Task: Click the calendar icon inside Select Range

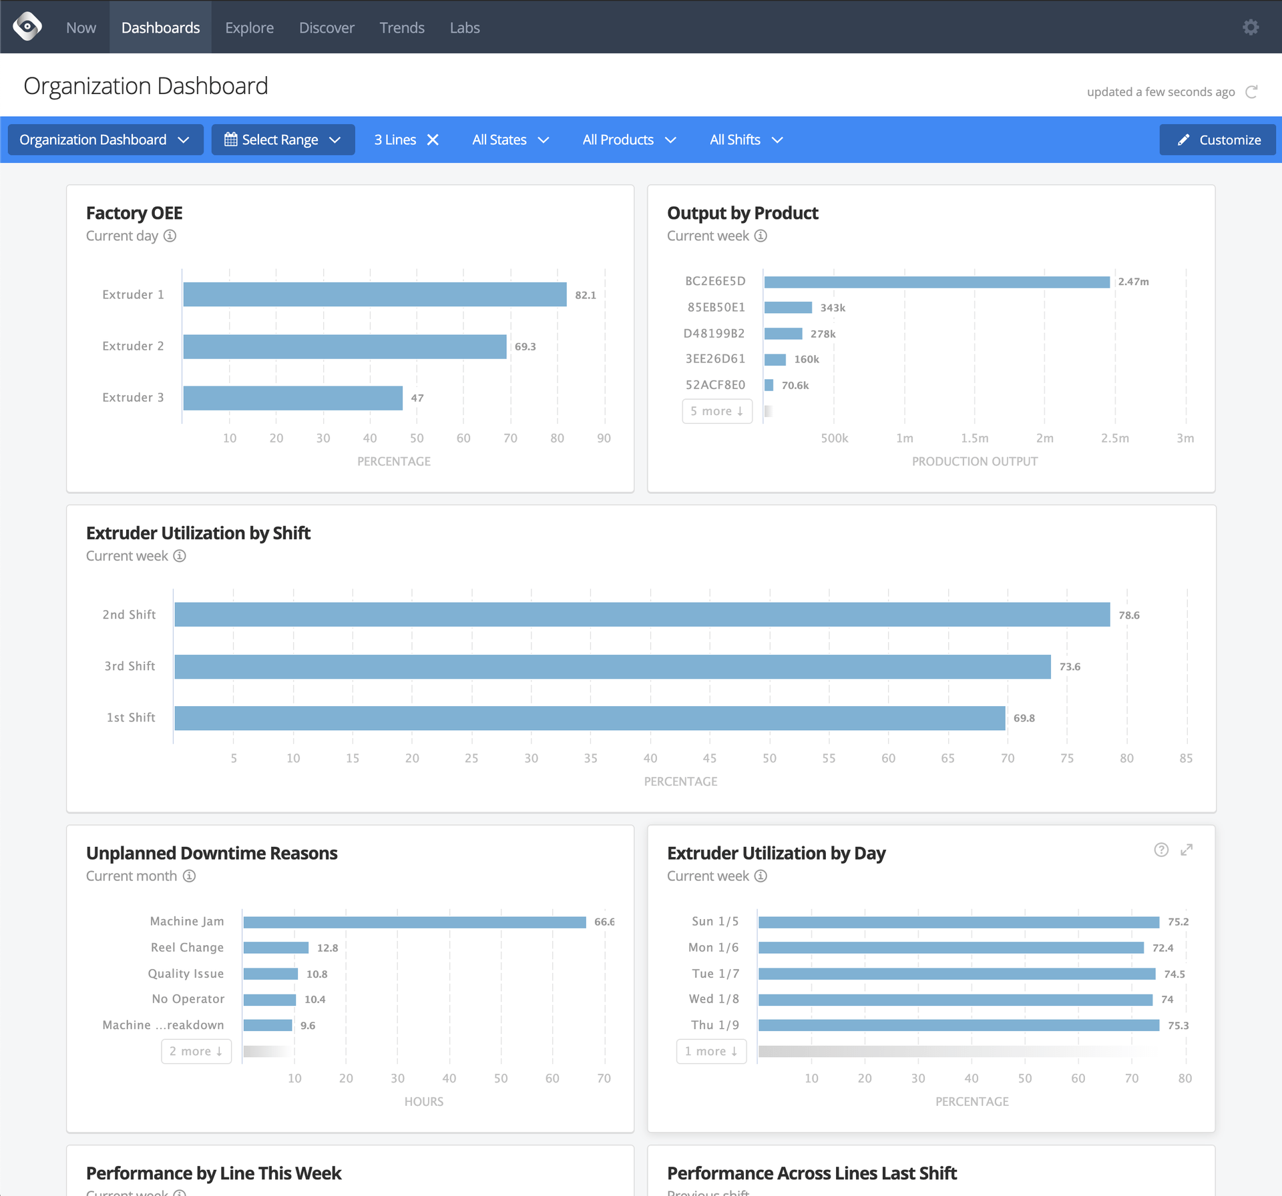Action: [231, 139]
